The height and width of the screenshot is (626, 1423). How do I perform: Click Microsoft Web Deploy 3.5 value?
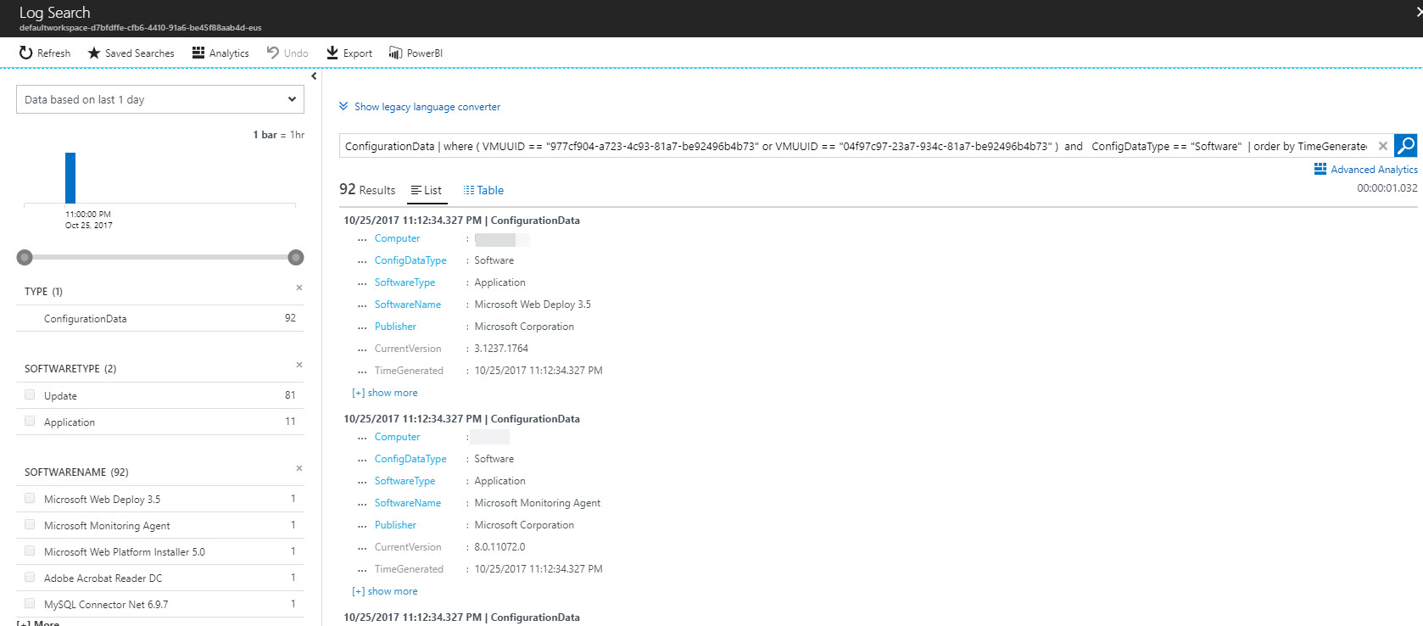click(x=533, y=305)
